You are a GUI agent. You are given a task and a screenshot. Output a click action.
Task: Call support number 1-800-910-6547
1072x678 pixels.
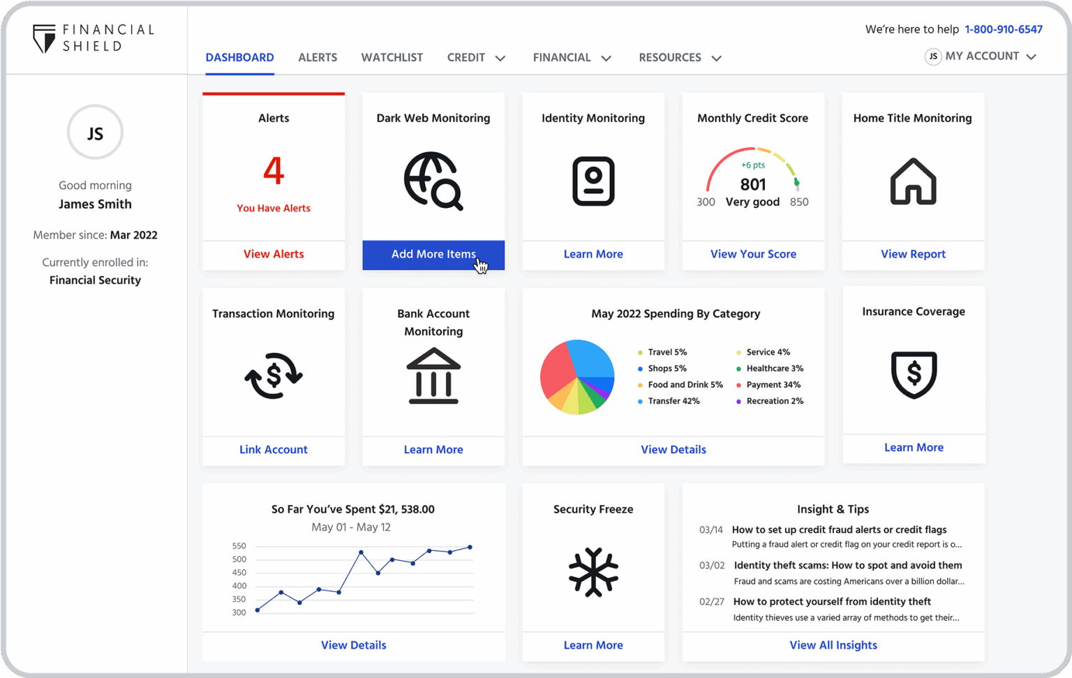point(1004,29)
